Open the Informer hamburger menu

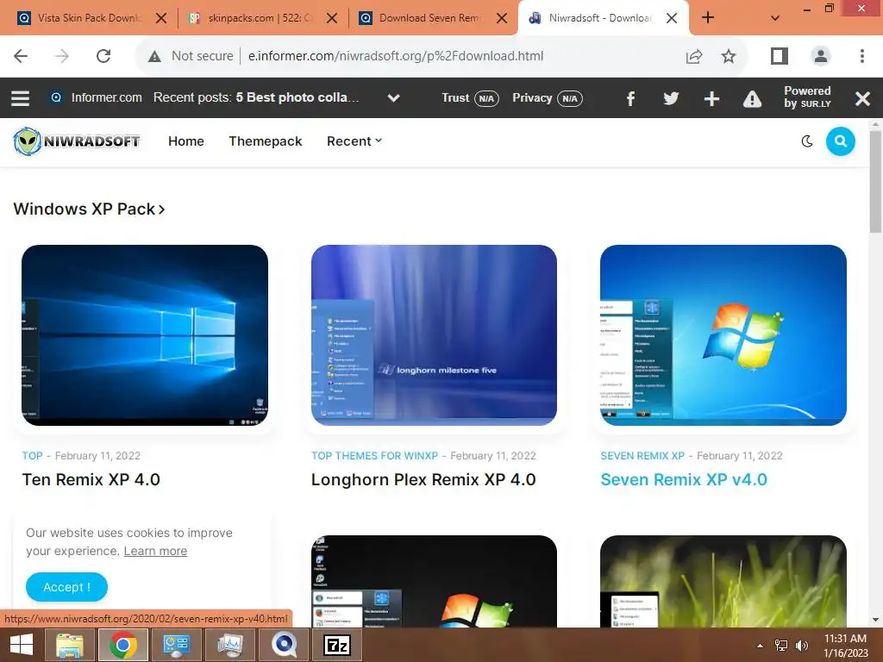pyautogui.click(x=21, y=98)
